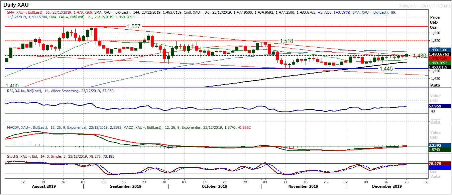Screen dimensions: 452x195
Task: Click the black 1,483.6763 last price tag
Action: coord(440,54)
